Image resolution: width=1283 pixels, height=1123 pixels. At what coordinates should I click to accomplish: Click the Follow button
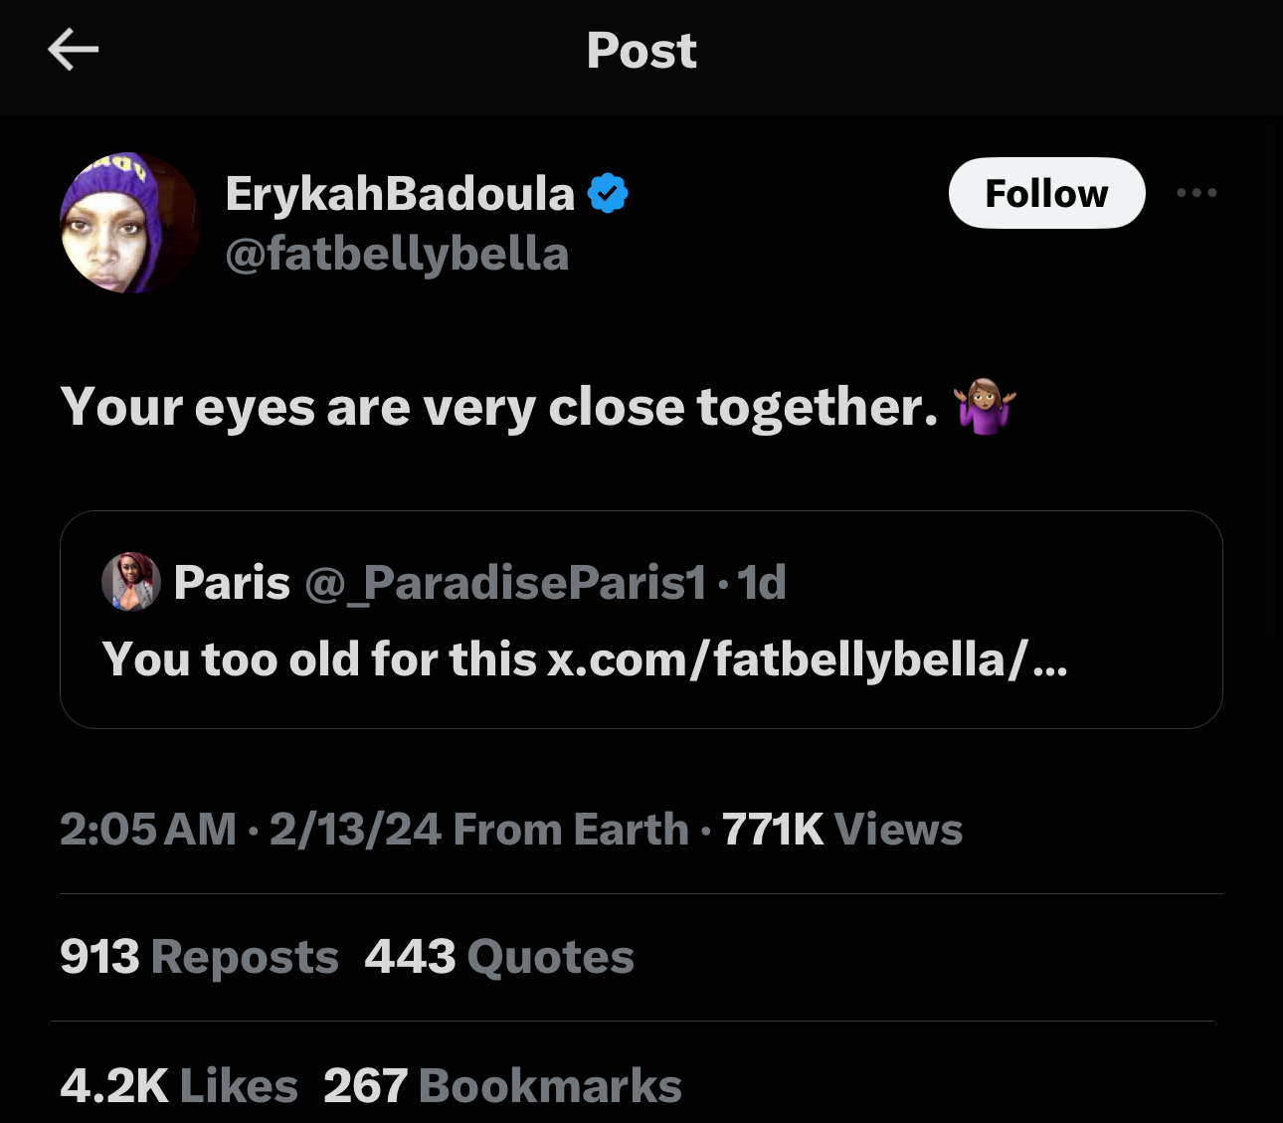pyautogui.click(x=1046, y=192)
